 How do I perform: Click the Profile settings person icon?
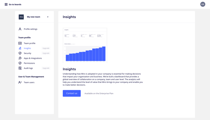point(20,29)
